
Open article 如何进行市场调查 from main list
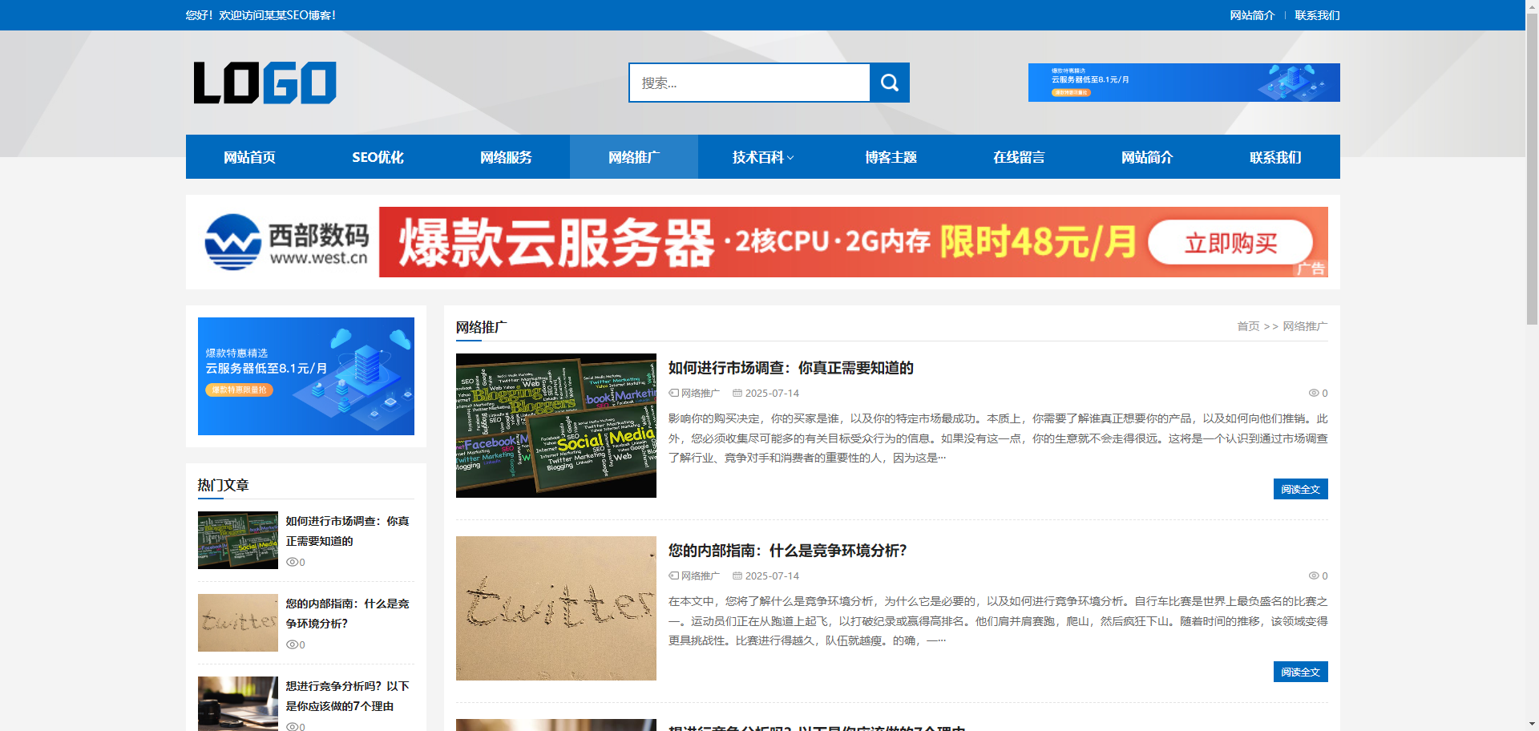pyautogui.click(x=791, y=368)
